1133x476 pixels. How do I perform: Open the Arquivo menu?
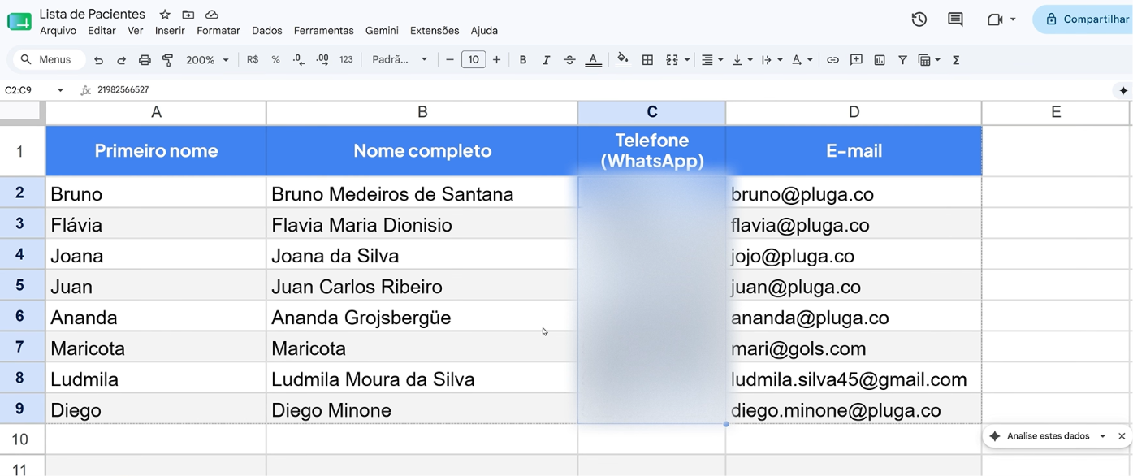pos(58,31)
